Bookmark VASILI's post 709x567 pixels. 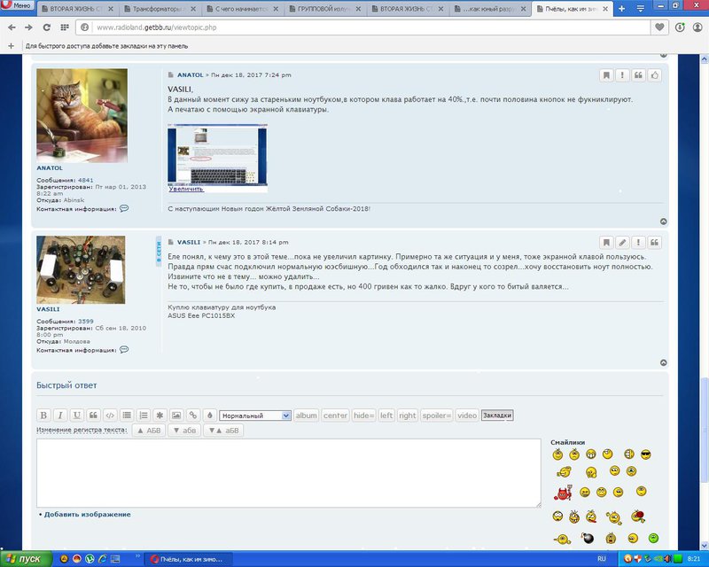[606, 243]
